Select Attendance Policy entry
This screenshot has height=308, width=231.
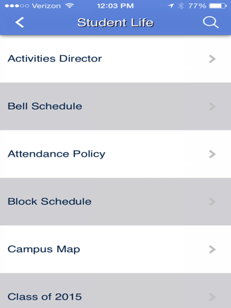116,154
